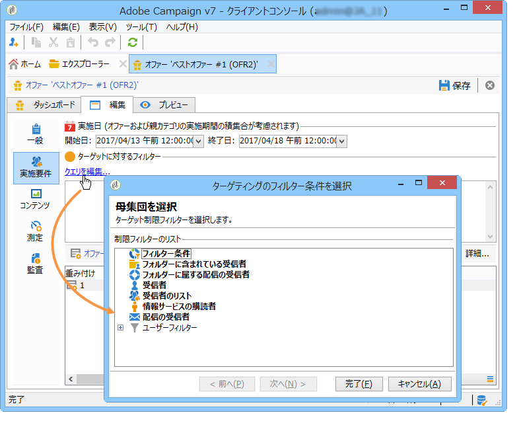Click the undo arrow icon
The width and height of the screenshot is (519, 429).
pyautogui.click(x=93, y=42)
